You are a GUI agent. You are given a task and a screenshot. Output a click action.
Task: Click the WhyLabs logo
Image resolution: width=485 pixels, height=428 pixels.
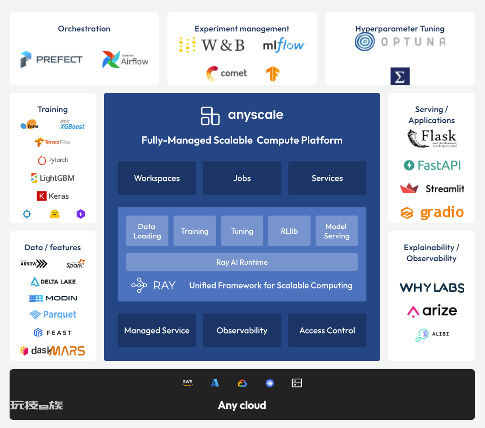(432, 288)
